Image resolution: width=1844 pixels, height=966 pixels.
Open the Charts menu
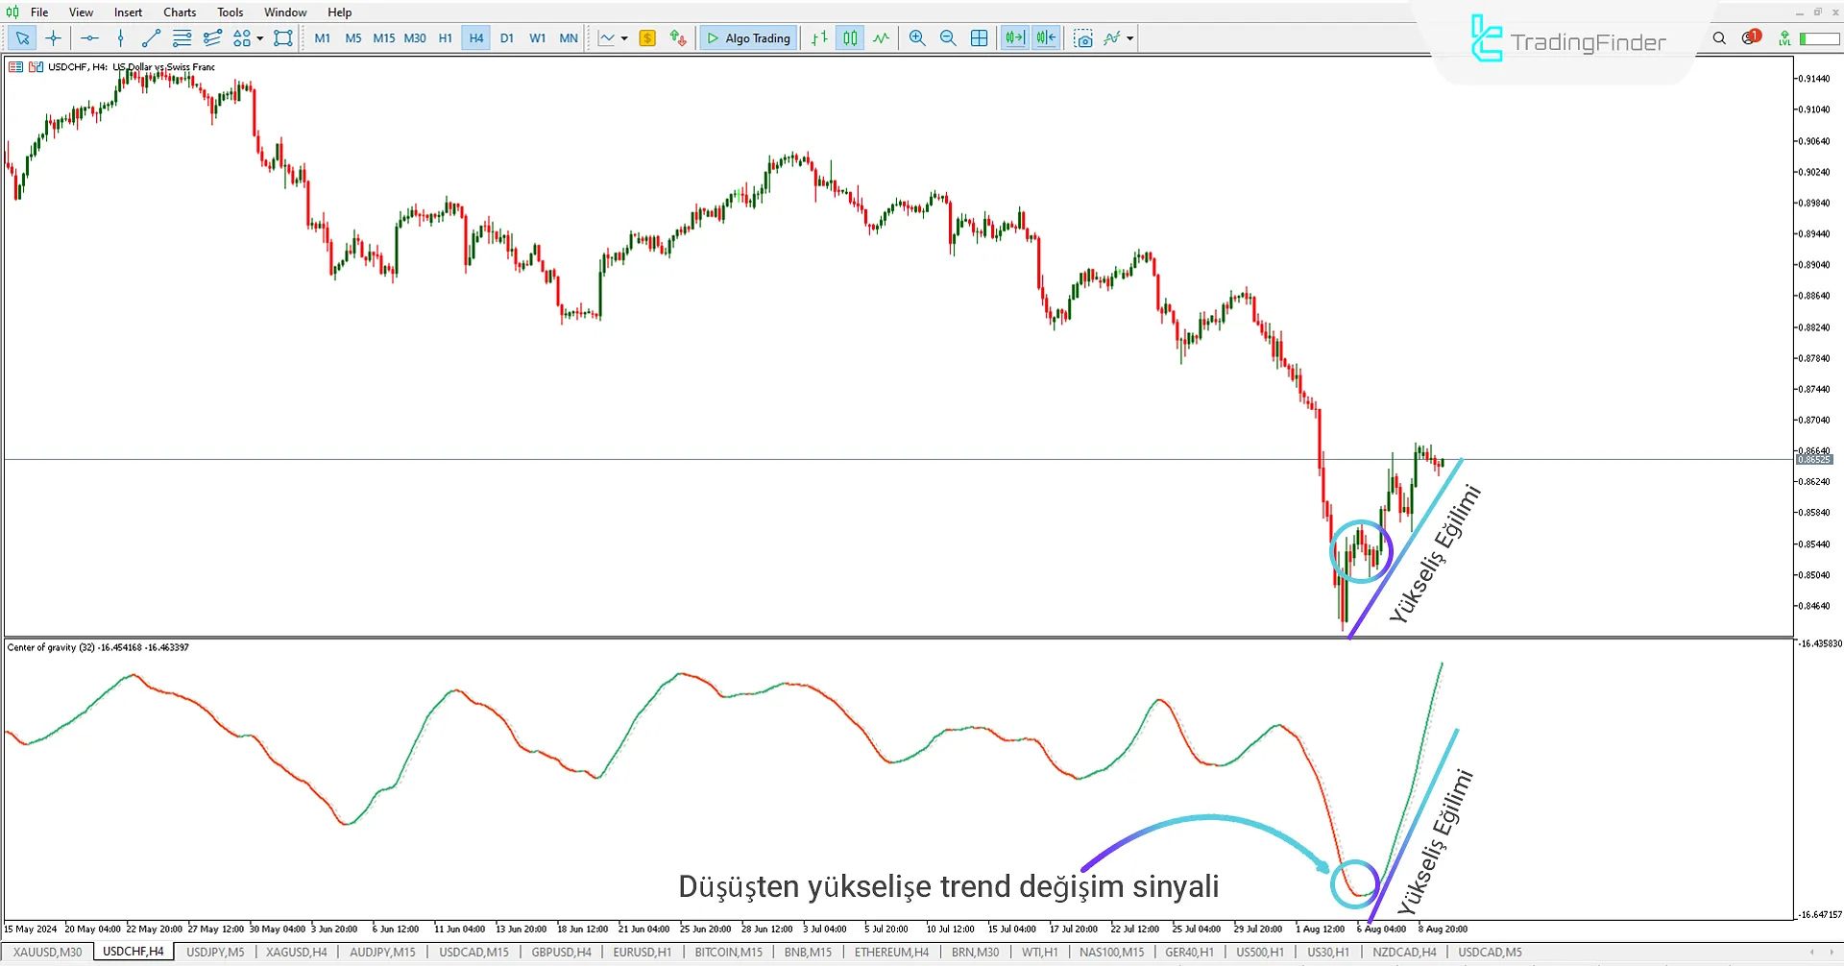(x=179, y=12)
